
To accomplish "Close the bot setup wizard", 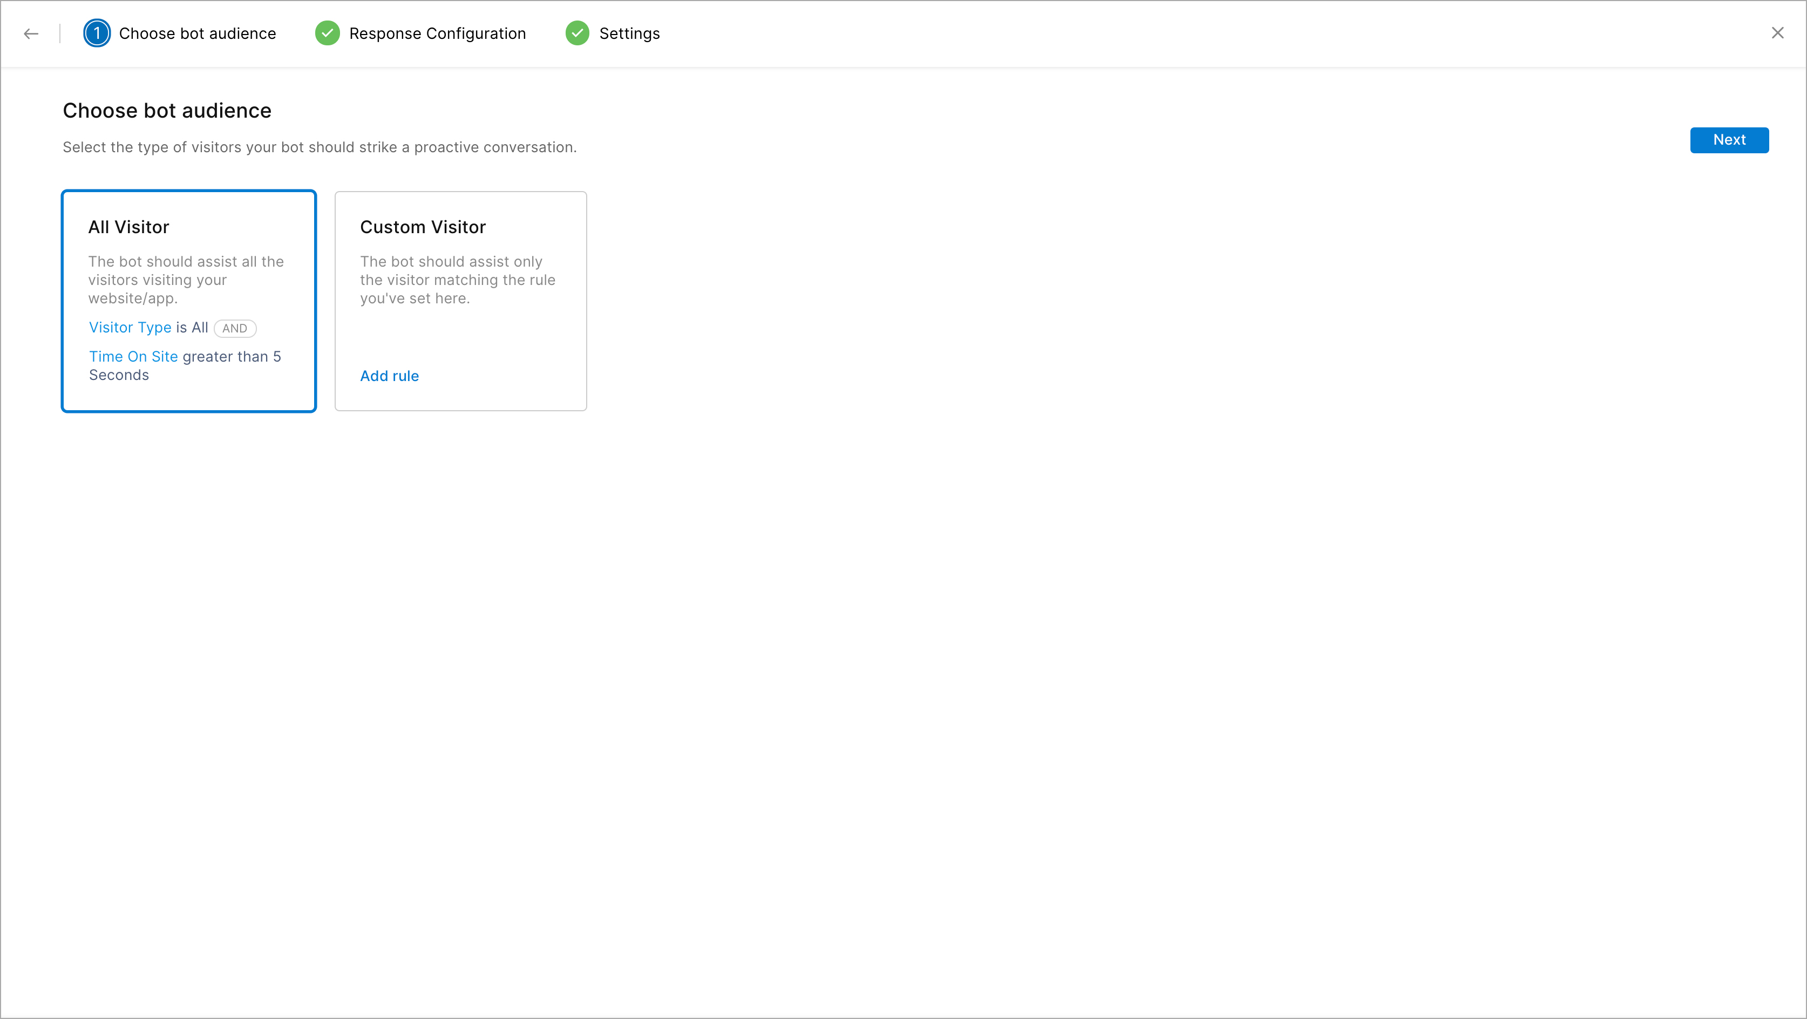I will pyautogui.click(x=1777, y=33).
